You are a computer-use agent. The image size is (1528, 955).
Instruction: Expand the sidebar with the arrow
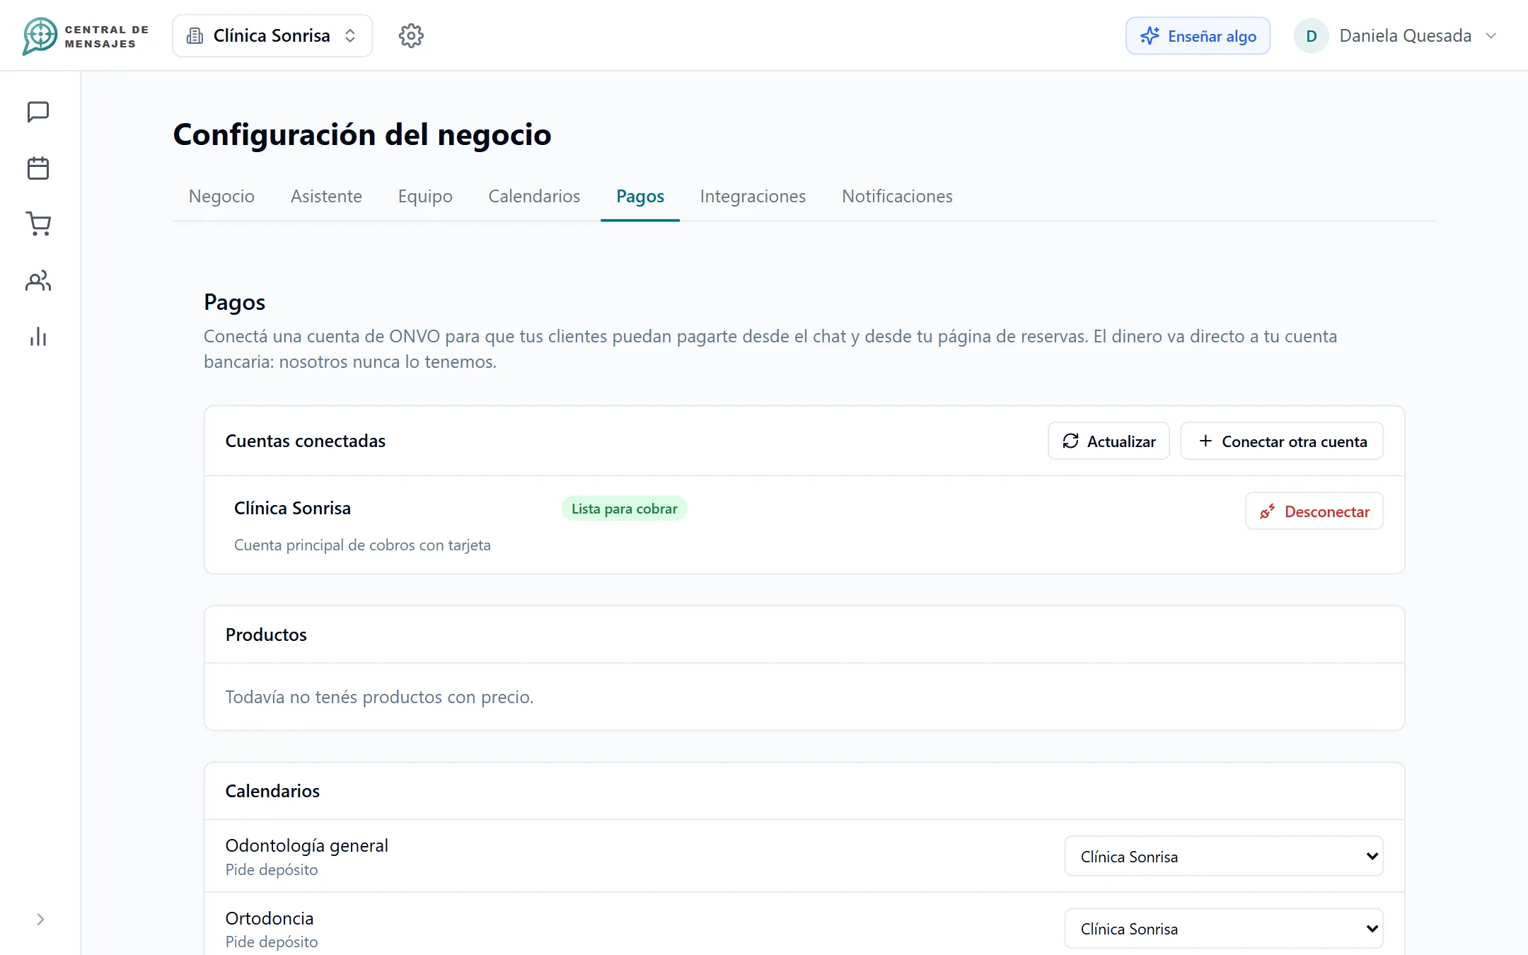tap(40, 919)
